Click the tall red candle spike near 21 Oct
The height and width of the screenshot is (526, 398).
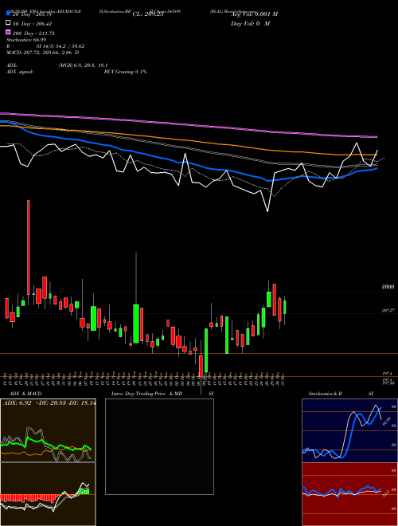[x=29, y=248]
